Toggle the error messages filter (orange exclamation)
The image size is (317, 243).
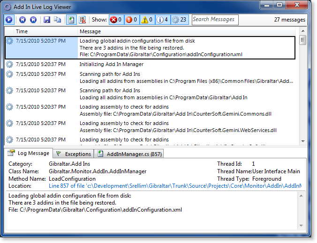[131, 20]
